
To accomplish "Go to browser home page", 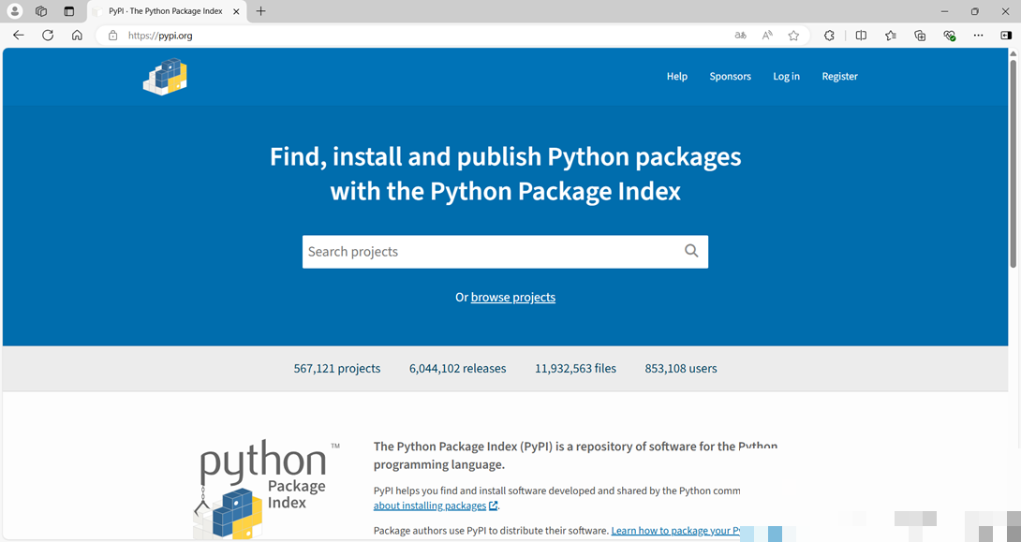I will (77, 36).
